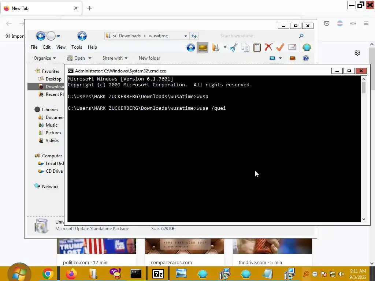Screen dimensions: 375x281
Task: Open Classic Shell settings shell icon
Action: [x=307, y=47]
